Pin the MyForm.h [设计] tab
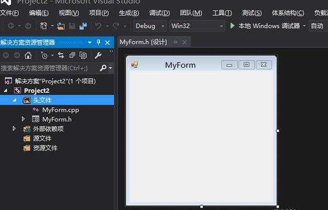This screenshot has height=210, width=328. [175, 43]
